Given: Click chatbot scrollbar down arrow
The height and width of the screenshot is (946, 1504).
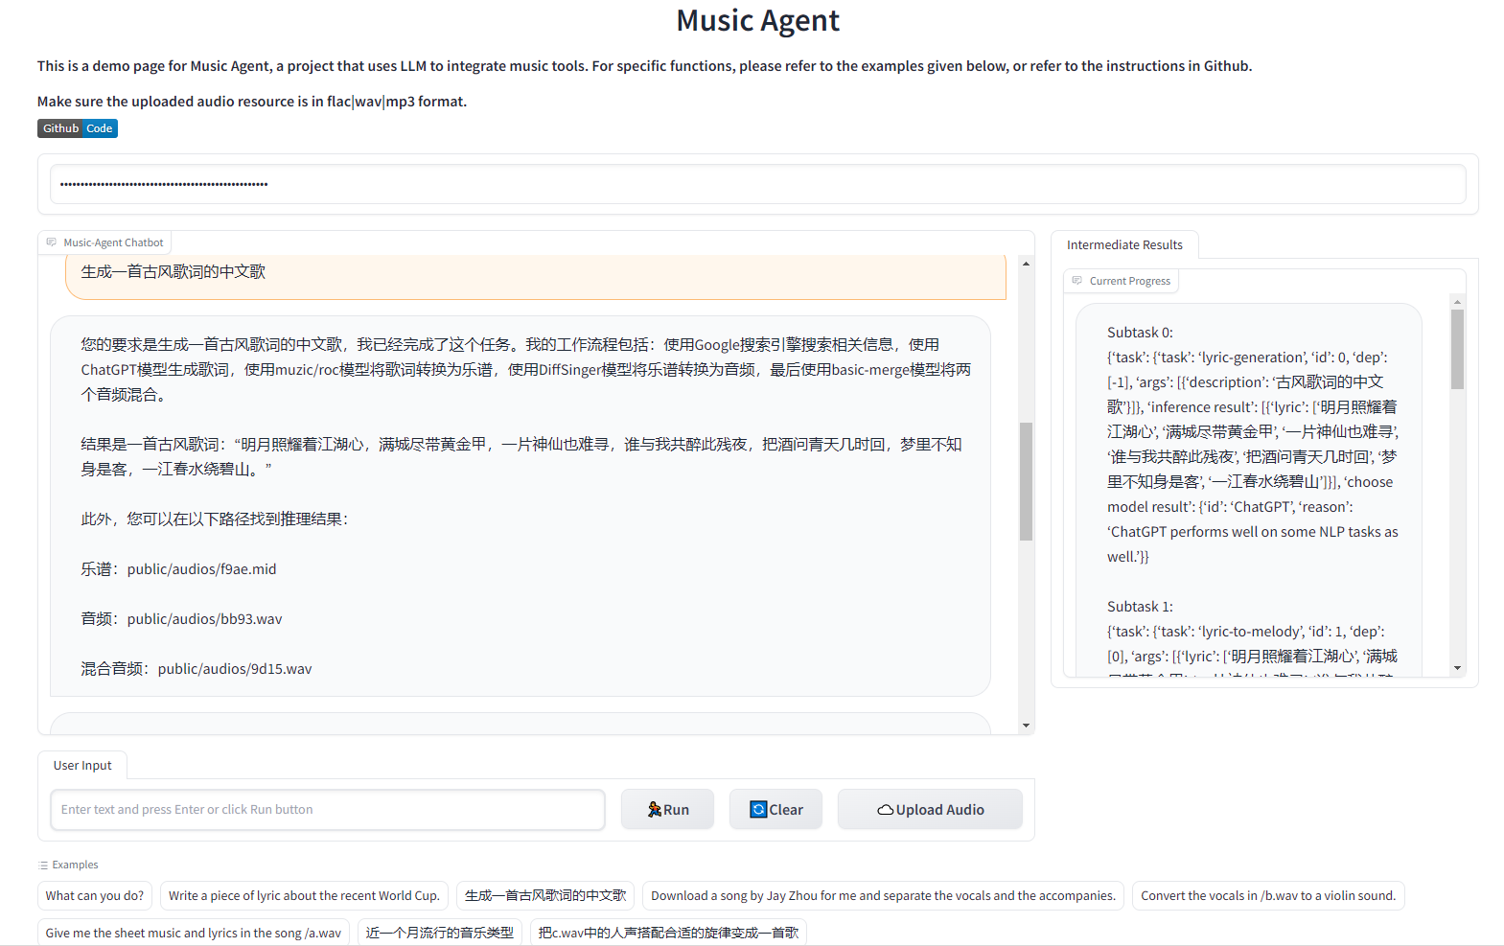Looking at the screenshot, I should (x=1026, y=726).
